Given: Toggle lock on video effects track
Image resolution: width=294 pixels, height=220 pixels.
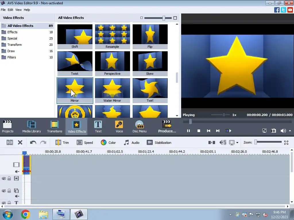Looking at the screenshot, I should tap(9, 178).
